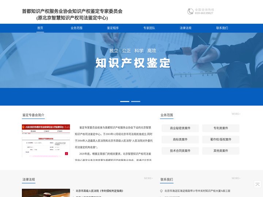Open the 著作权/版权案件 category
The width and height of the screenshot is (263, 197).
click(221, 139)
